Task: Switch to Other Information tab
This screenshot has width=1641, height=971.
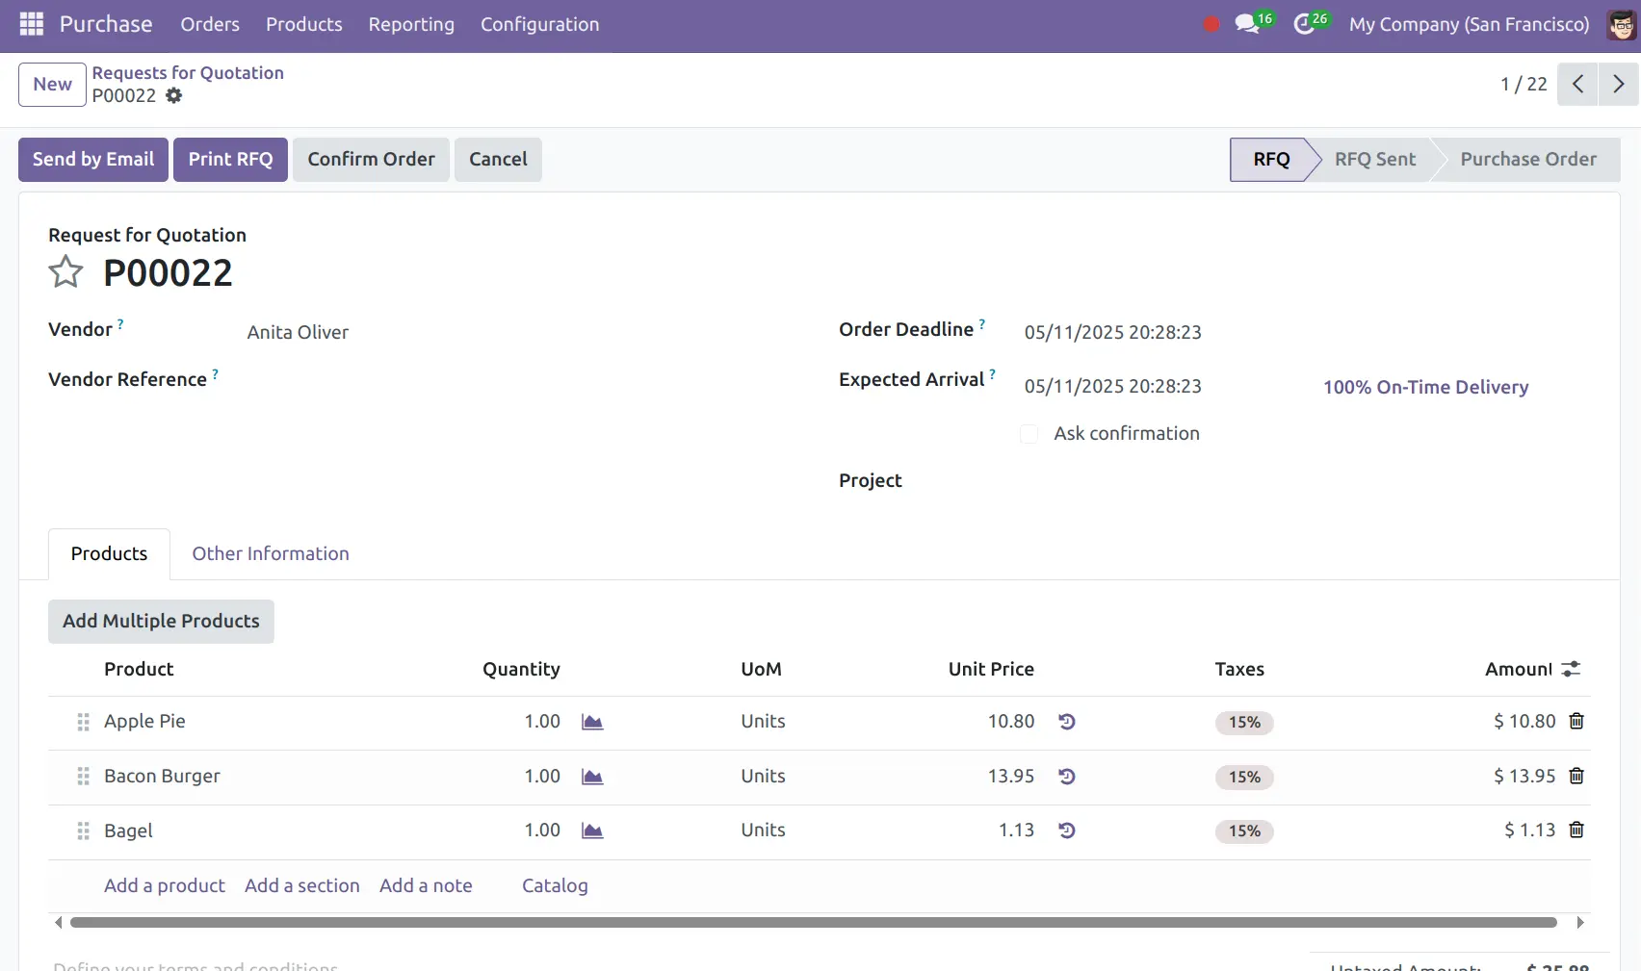Action: click(271, 553)
